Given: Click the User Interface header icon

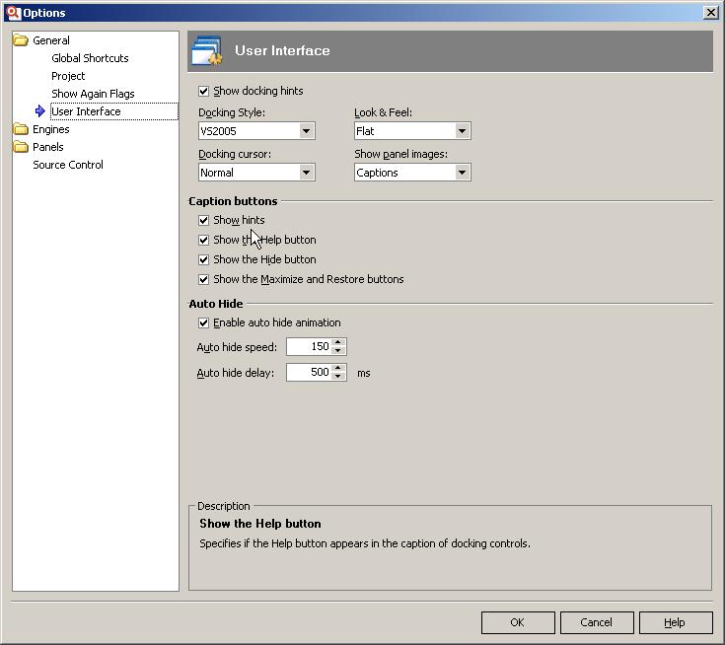Looking at the screenshot, I should [x=208, y=51].
